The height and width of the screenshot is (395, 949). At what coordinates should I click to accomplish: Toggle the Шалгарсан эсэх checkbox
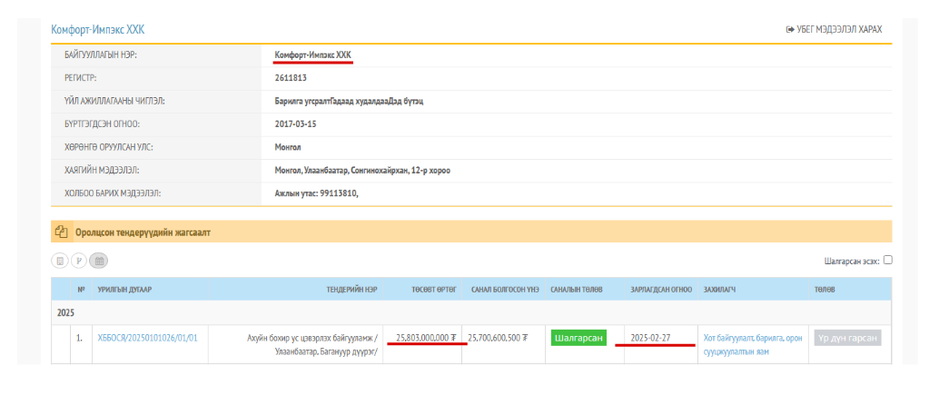click(x=887, y=260)
